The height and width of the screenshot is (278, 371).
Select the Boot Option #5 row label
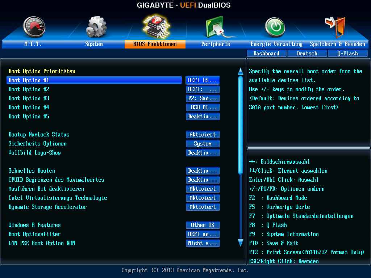[x=29, y=116]
